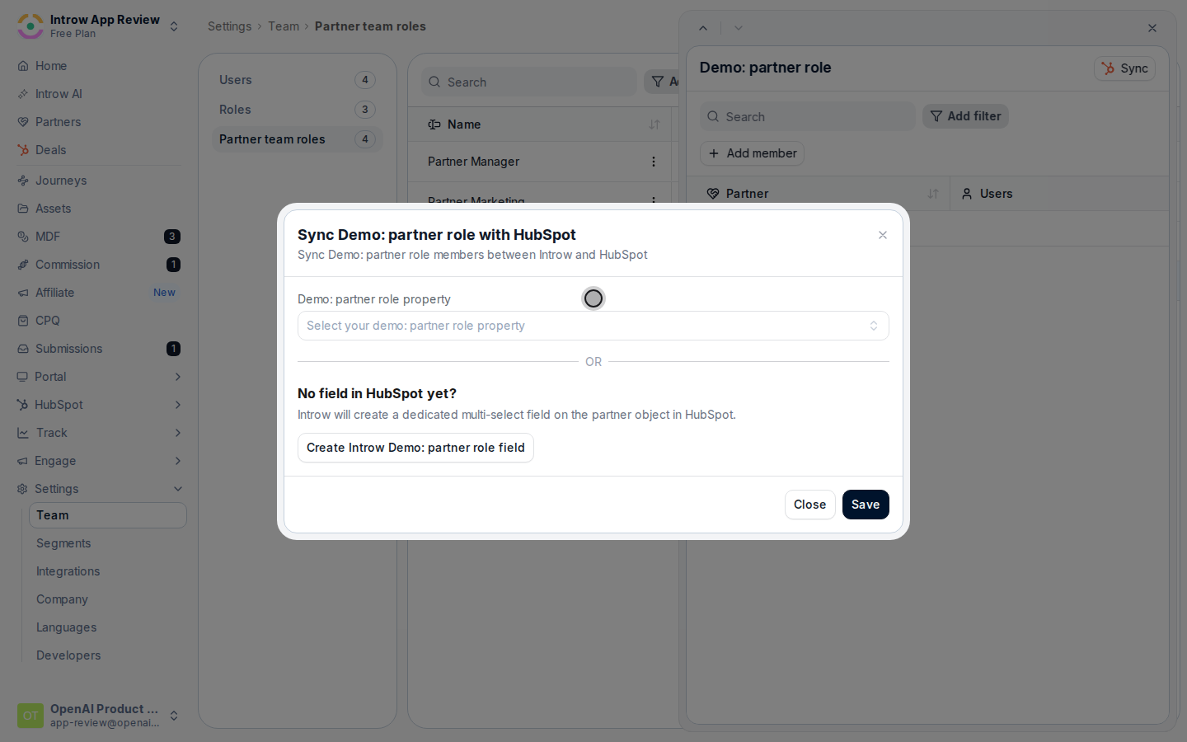Open Assets in sidebar

coord(53,209)
